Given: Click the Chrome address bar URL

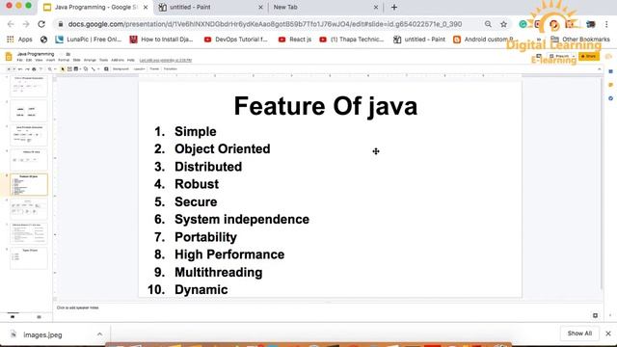Looking at the screenshot, I should (x=265, y=24).
